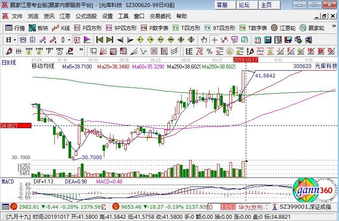Step back one bar arrow
Screen dimensions: 339x221
coord(120,40)
